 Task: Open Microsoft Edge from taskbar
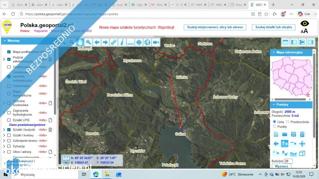pyautogui.click(x=96, y=174)
